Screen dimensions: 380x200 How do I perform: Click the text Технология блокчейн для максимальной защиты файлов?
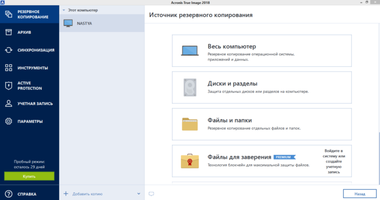click(258, 165)
